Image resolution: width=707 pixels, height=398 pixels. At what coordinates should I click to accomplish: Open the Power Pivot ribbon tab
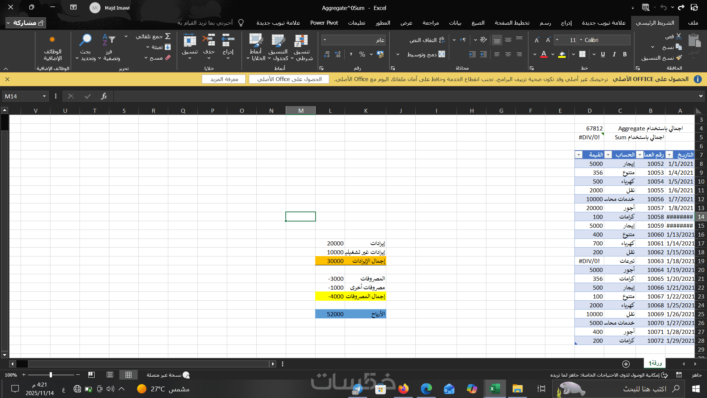[324, 23]
